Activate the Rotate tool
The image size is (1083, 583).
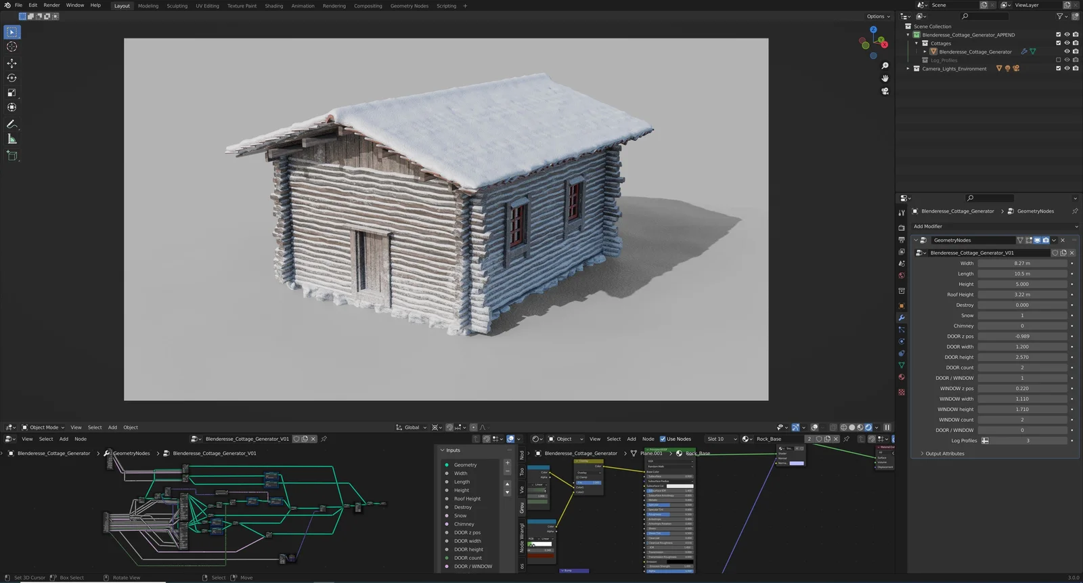coord(12,78)
